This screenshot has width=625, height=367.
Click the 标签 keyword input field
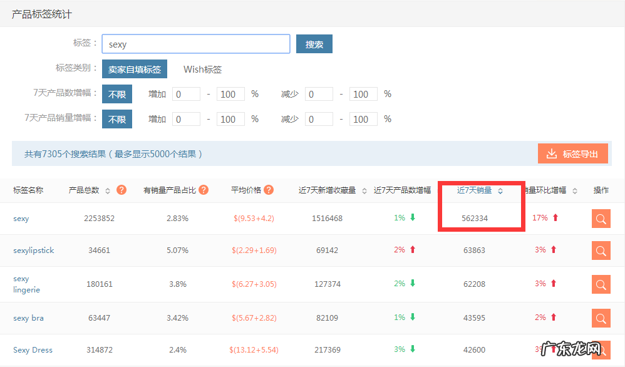click(195, 44)
